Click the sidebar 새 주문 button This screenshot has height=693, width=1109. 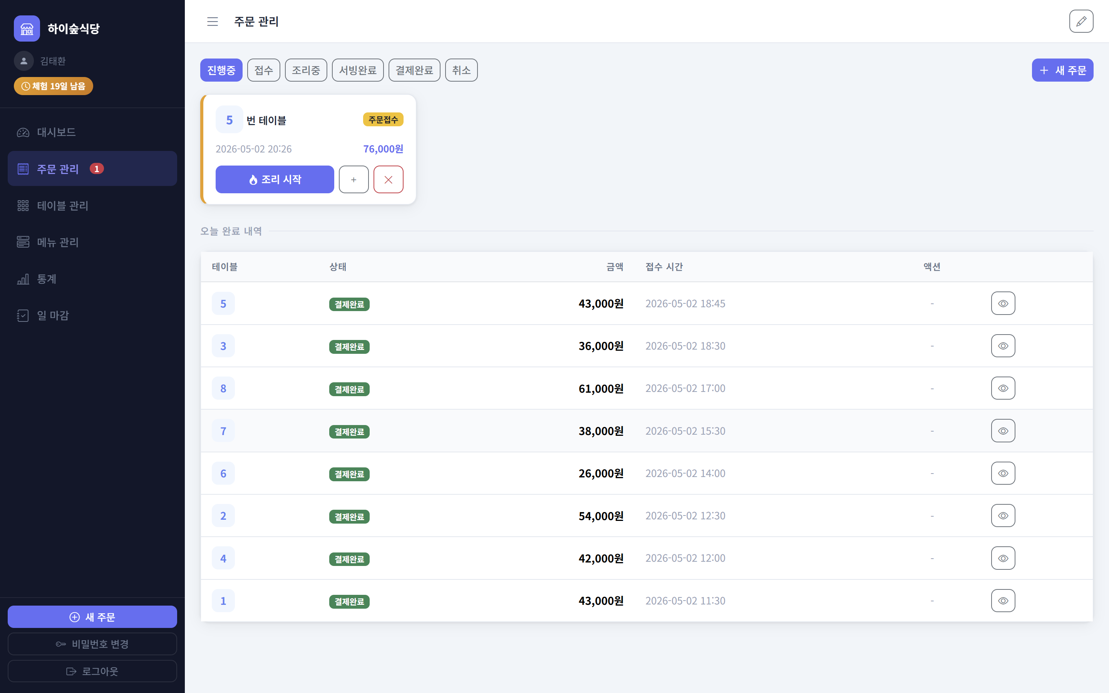(x=92, y=617)
